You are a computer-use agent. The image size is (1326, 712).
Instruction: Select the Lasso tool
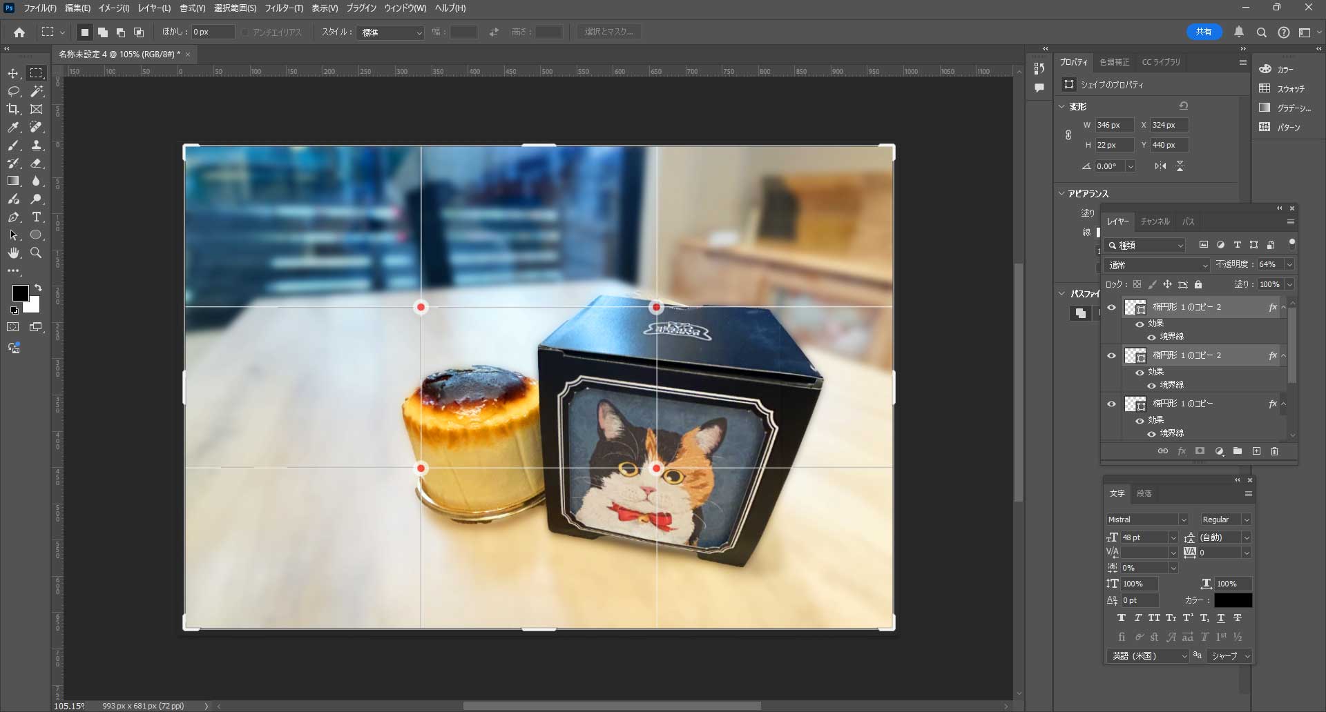[13, 91]
